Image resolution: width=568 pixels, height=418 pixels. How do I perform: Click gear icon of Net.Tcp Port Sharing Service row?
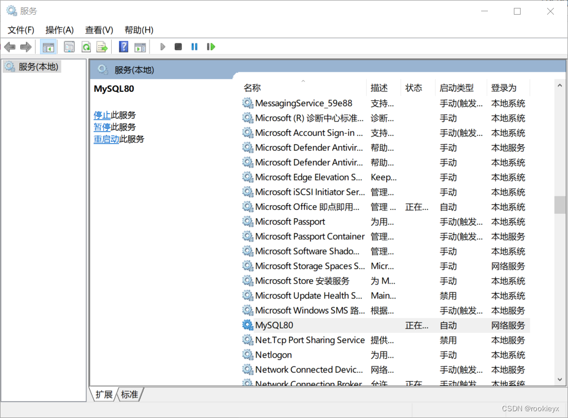tap(248, 340)
